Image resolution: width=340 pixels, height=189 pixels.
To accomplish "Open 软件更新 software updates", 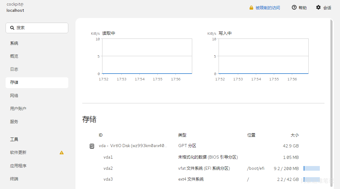I will coord(18,152).
